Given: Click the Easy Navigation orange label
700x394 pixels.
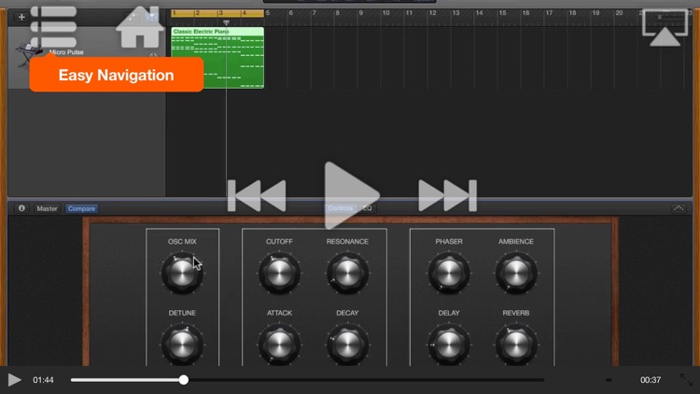Looking at the screenshot, I should 117,75.
